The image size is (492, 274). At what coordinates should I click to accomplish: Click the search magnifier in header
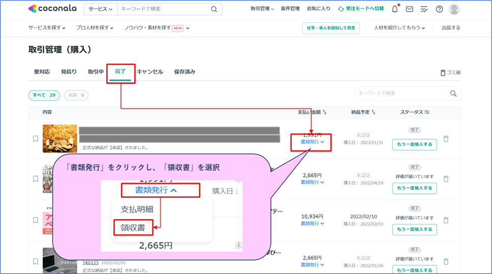214,9
